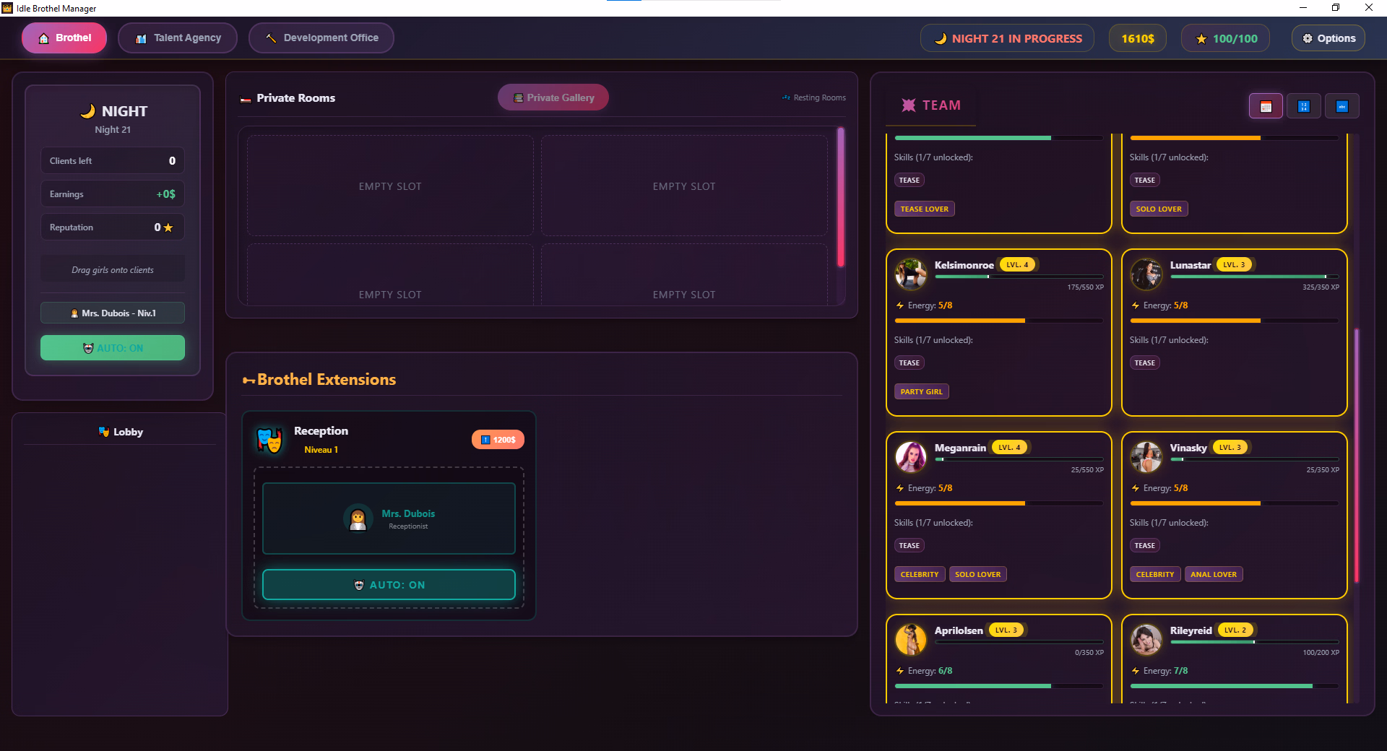Click Lunastar's avatar portrait

tap(1146, 274)
